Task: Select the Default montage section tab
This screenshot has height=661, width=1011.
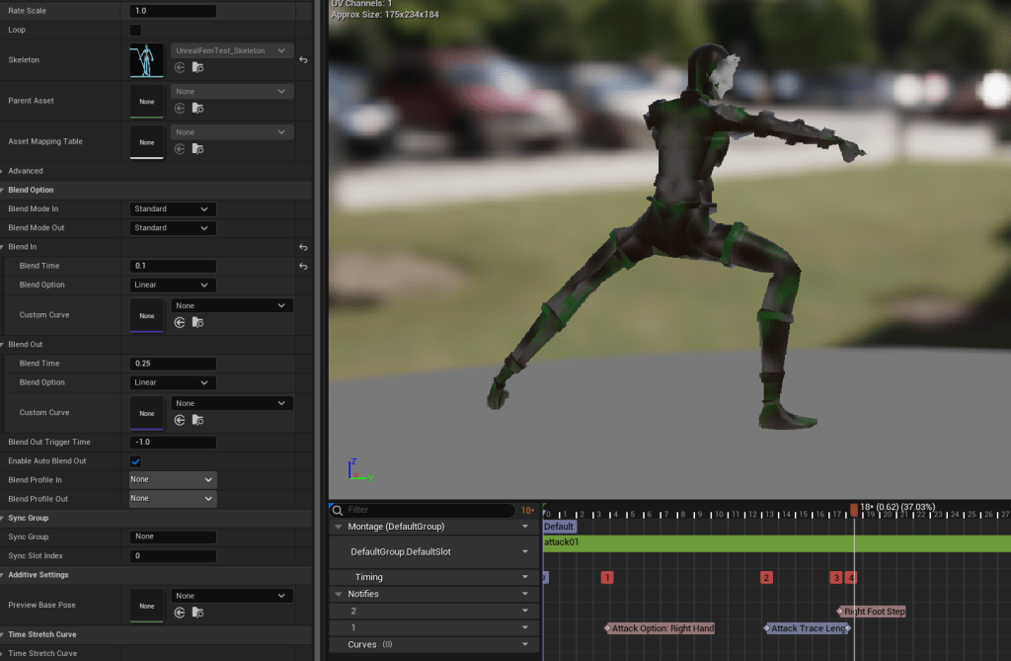Action: (559, 527)
